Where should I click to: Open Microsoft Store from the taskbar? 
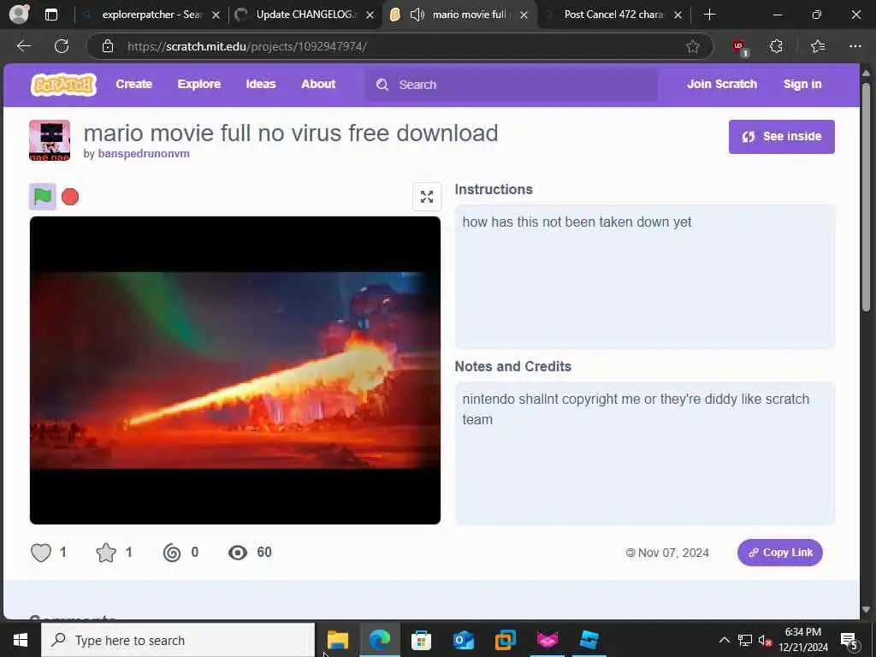pos(421,640)
